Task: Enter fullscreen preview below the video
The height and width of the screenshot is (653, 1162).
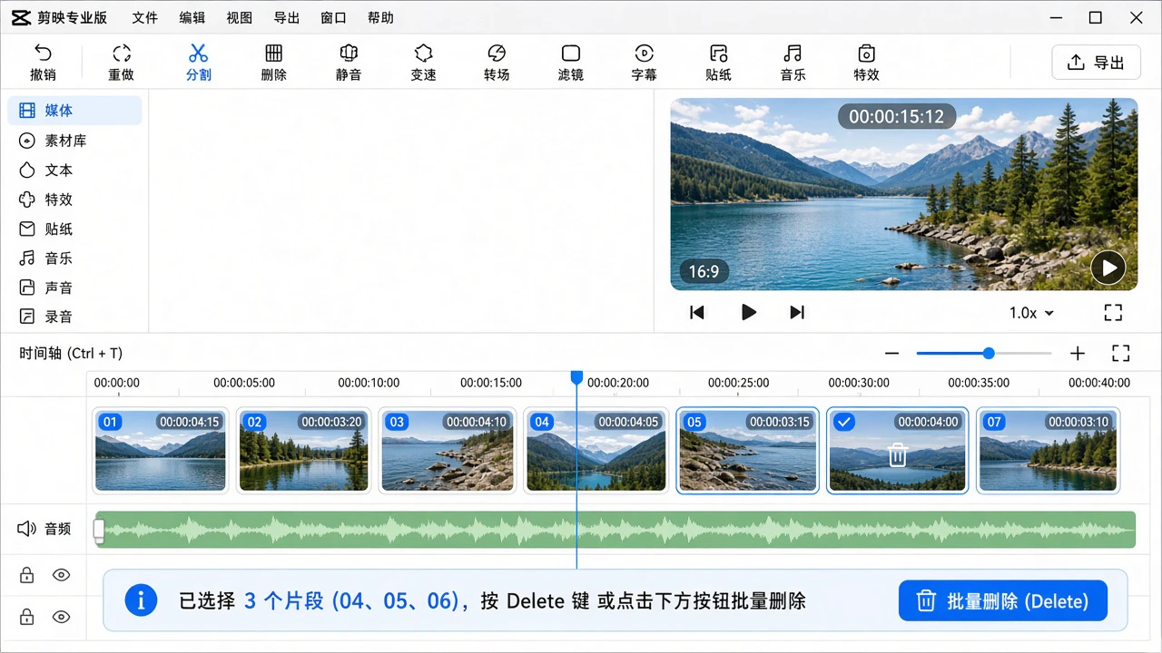Action: click(1114, 313)
